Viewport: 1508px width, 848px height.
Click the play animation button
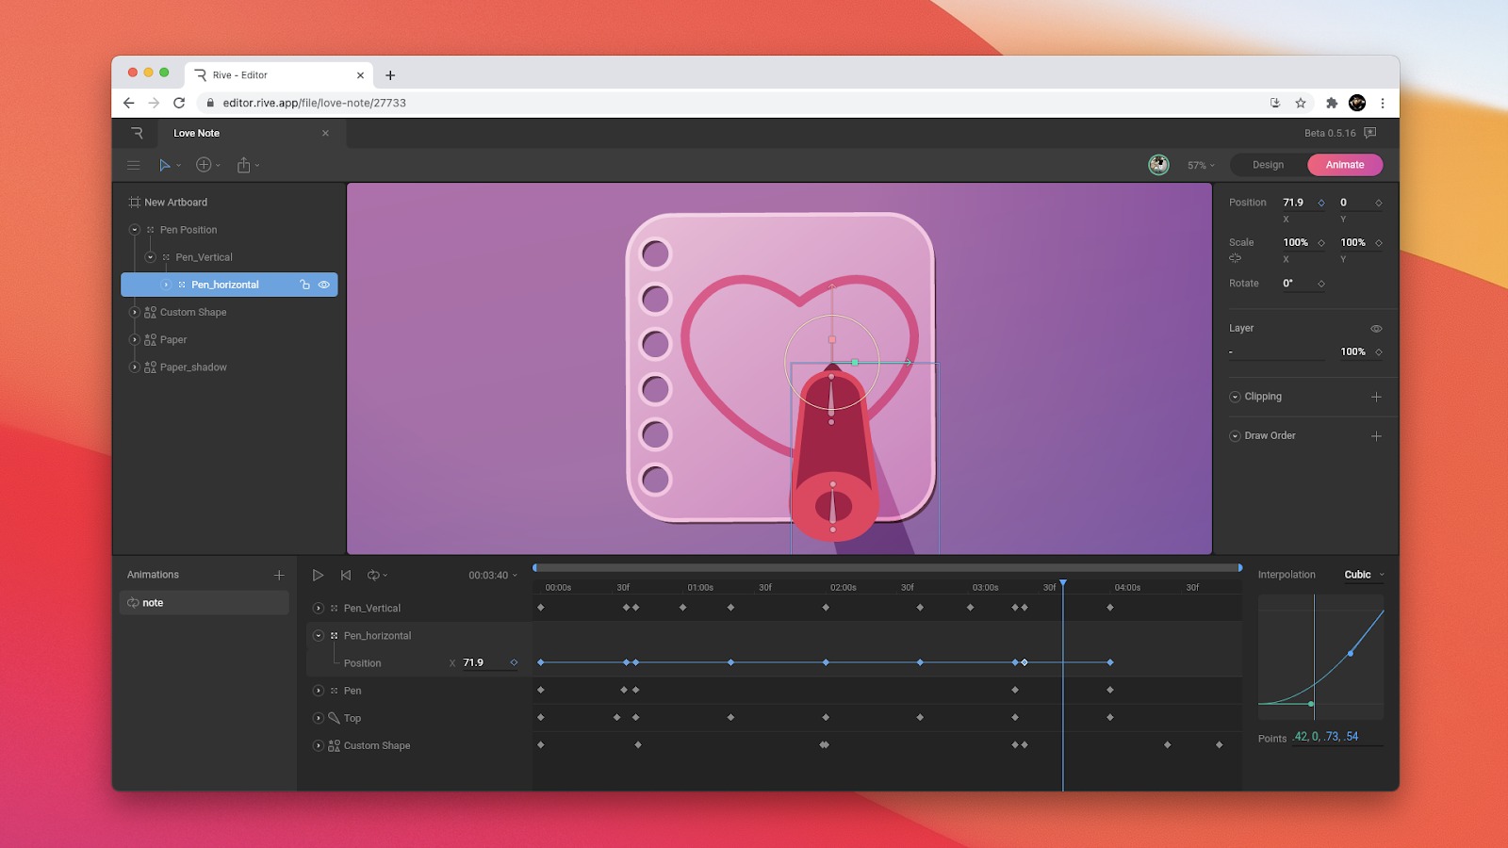coord(318,575)
